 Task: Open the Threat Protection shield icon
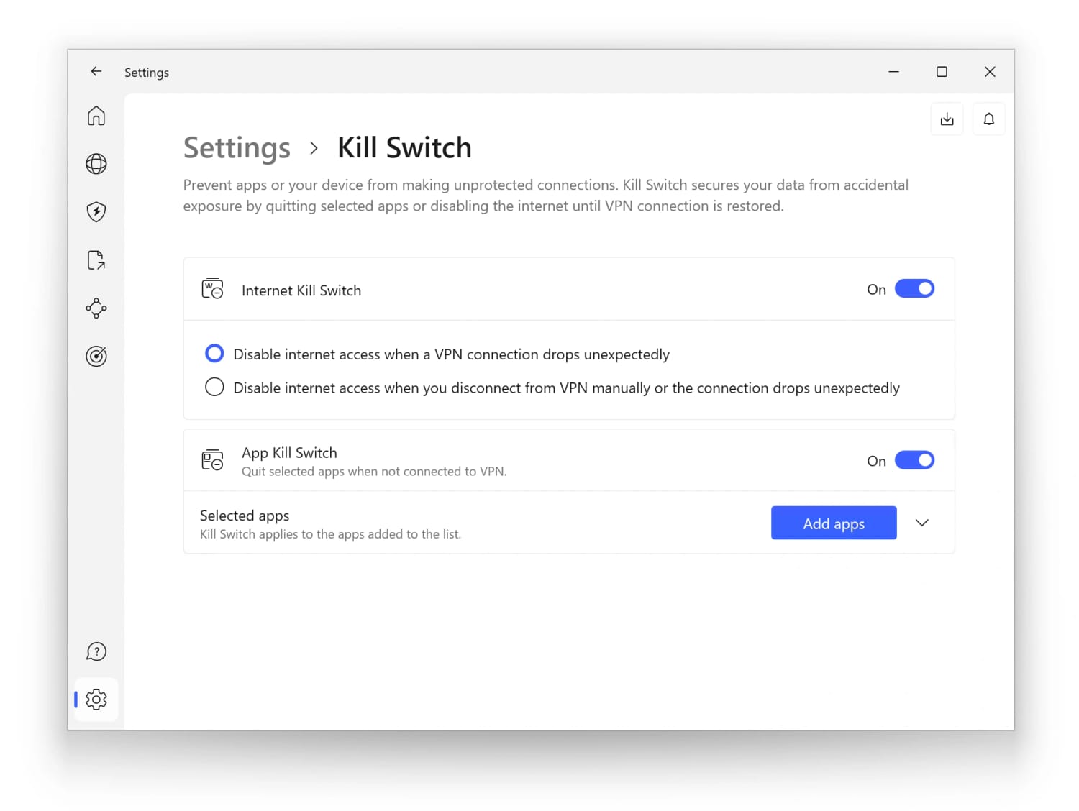point(96,211)
